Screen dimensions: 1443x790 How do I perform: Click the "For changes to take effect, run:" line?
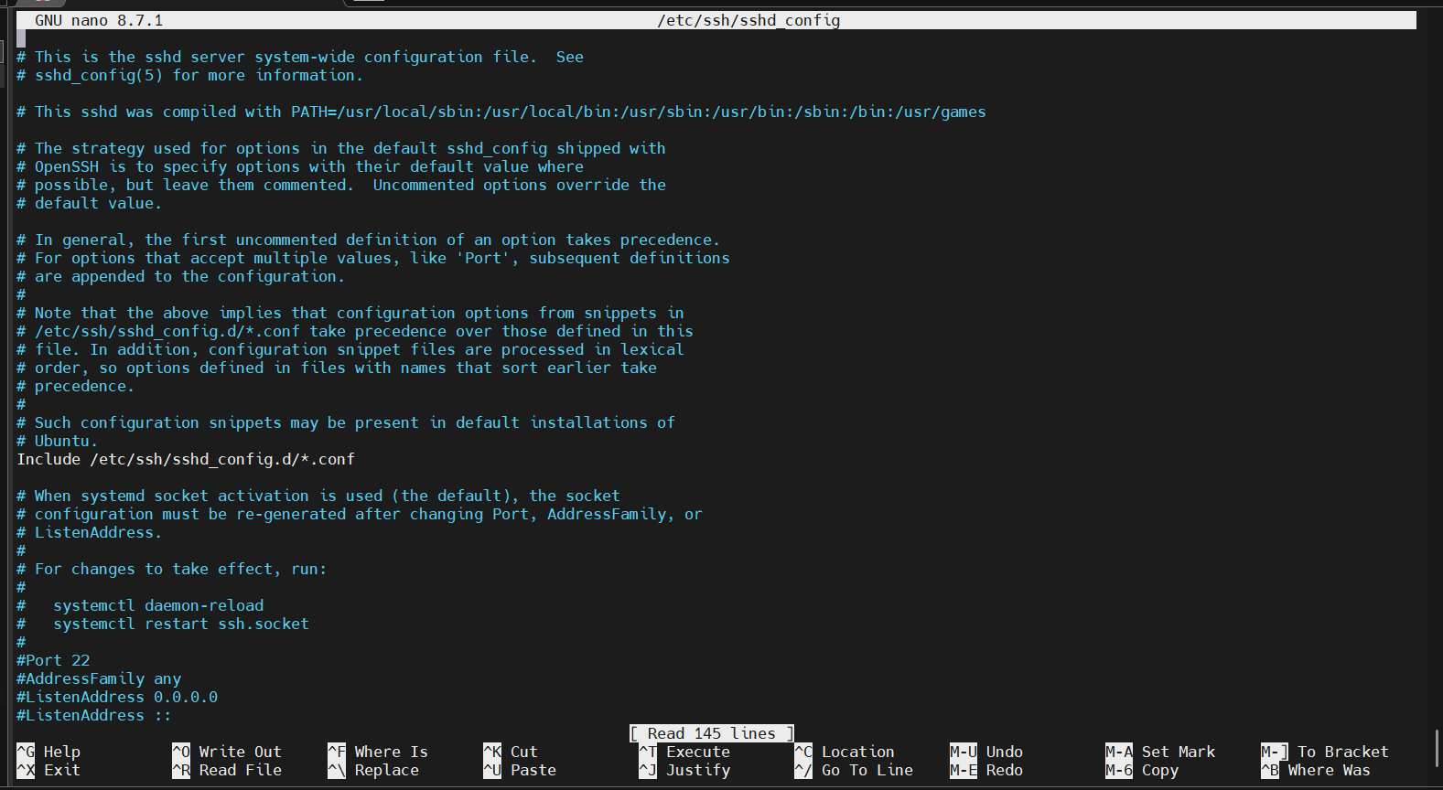pos(172,569)
